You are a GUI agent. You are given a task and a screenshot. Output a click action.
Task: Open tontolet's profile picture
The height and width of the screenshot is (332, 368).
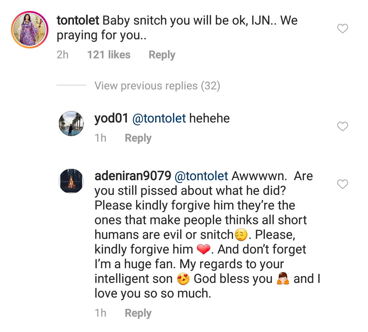[29, 30]
